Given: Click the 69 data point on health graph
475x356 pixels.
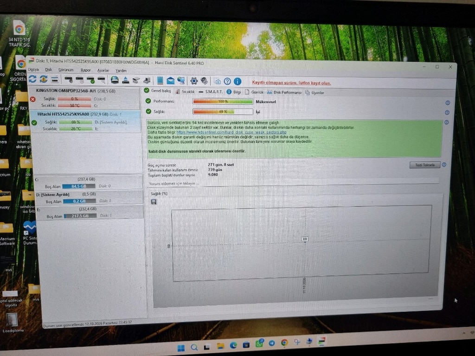Looking at the screenshot, I should coord(305,239).
